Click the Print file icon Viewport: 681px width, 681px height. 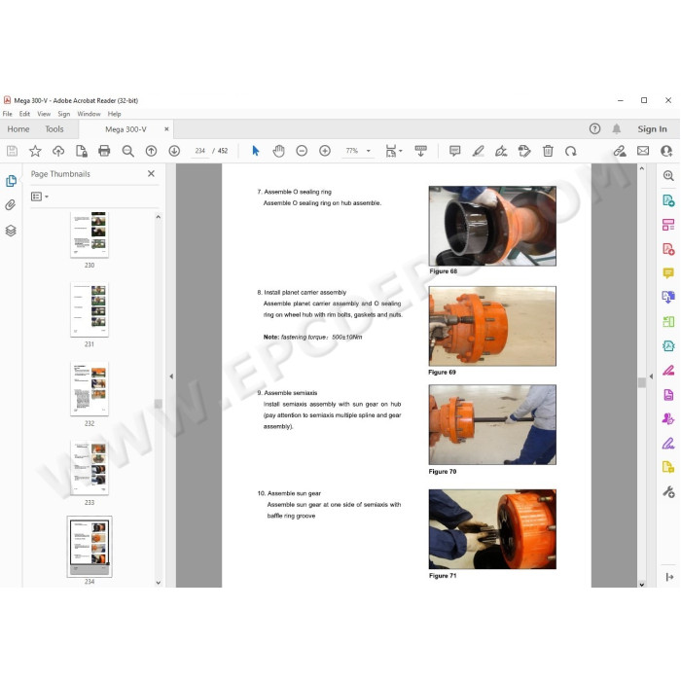point(104,151)
